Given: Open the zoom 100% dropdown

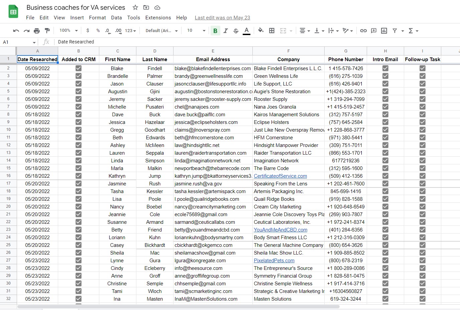Looking at the screenshot, I should [x=69, y=30].
